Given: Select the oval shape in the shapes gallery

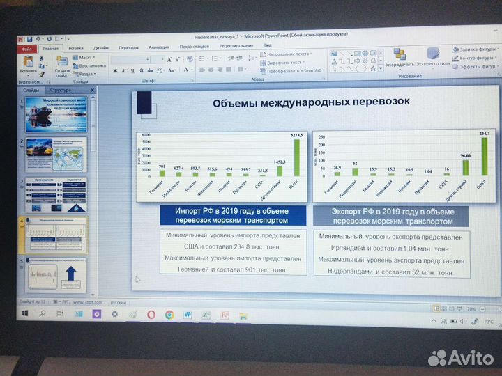Looking at the screenshot, I should [365, 53].
